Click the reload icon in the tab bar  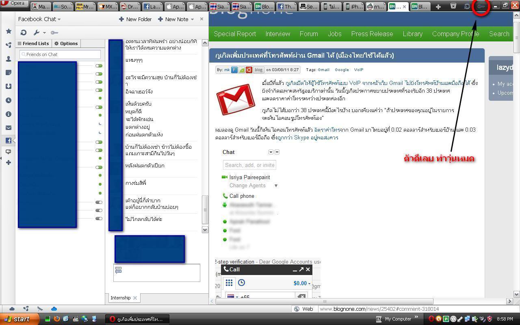click(467, 6)
